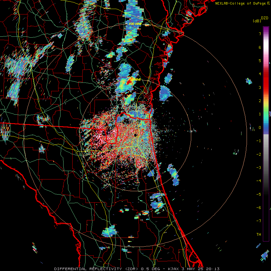Click the 2 value on color scale
The image size is (271, 271).
click(260, 101)
